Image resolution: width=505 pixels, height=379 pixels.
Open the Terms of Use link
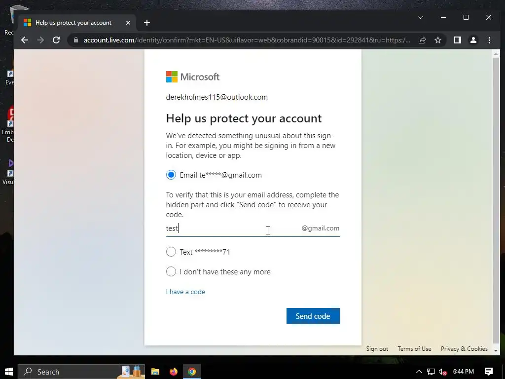pyautogui.click(x=414, y=349)
